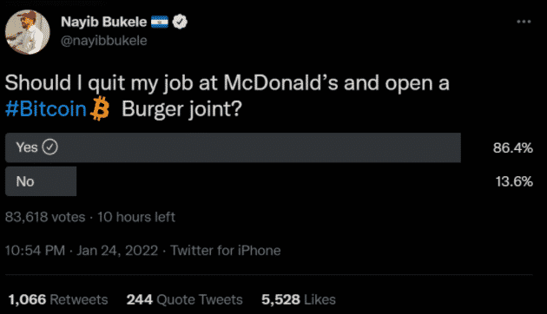Click the 86.4% poll result
547x314 pixels.
coord(513,147)
